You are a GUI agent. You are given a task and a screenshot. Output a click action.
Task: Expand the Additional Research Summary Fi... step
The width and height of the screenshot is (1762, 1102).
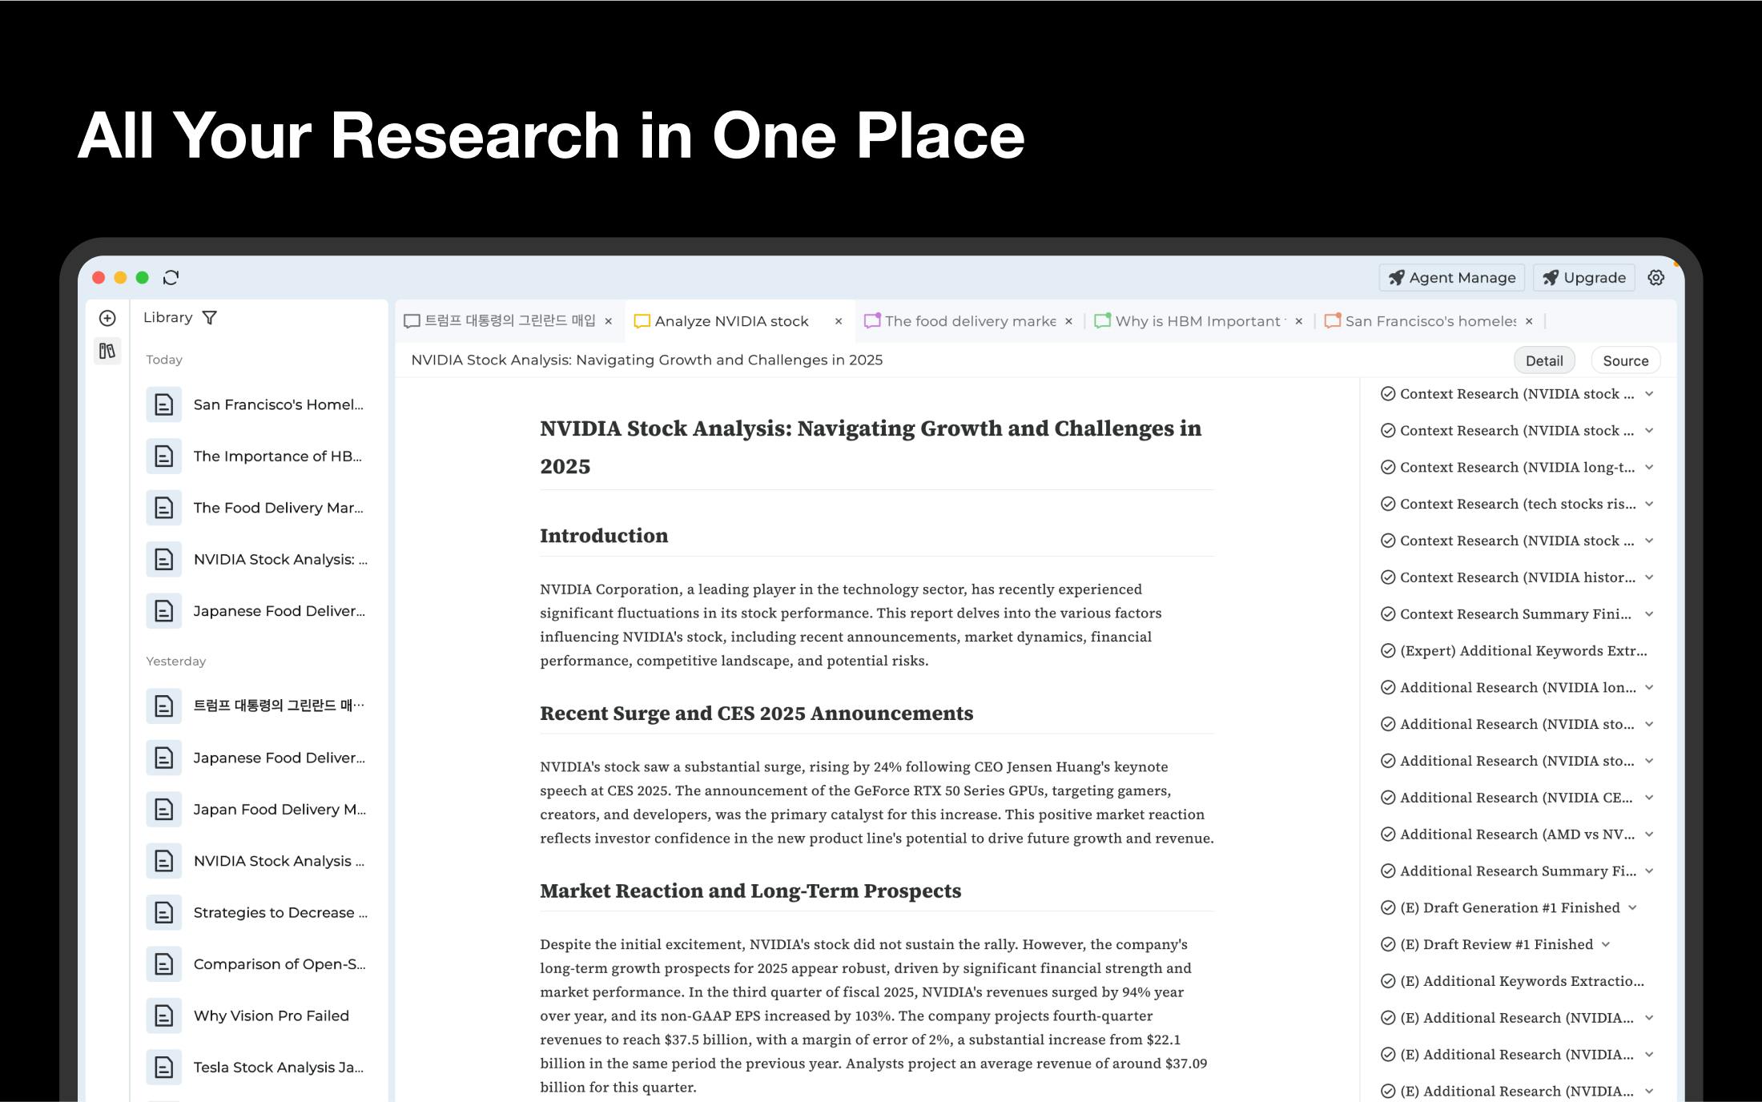pyautogui.click(x=1649, y=871)
